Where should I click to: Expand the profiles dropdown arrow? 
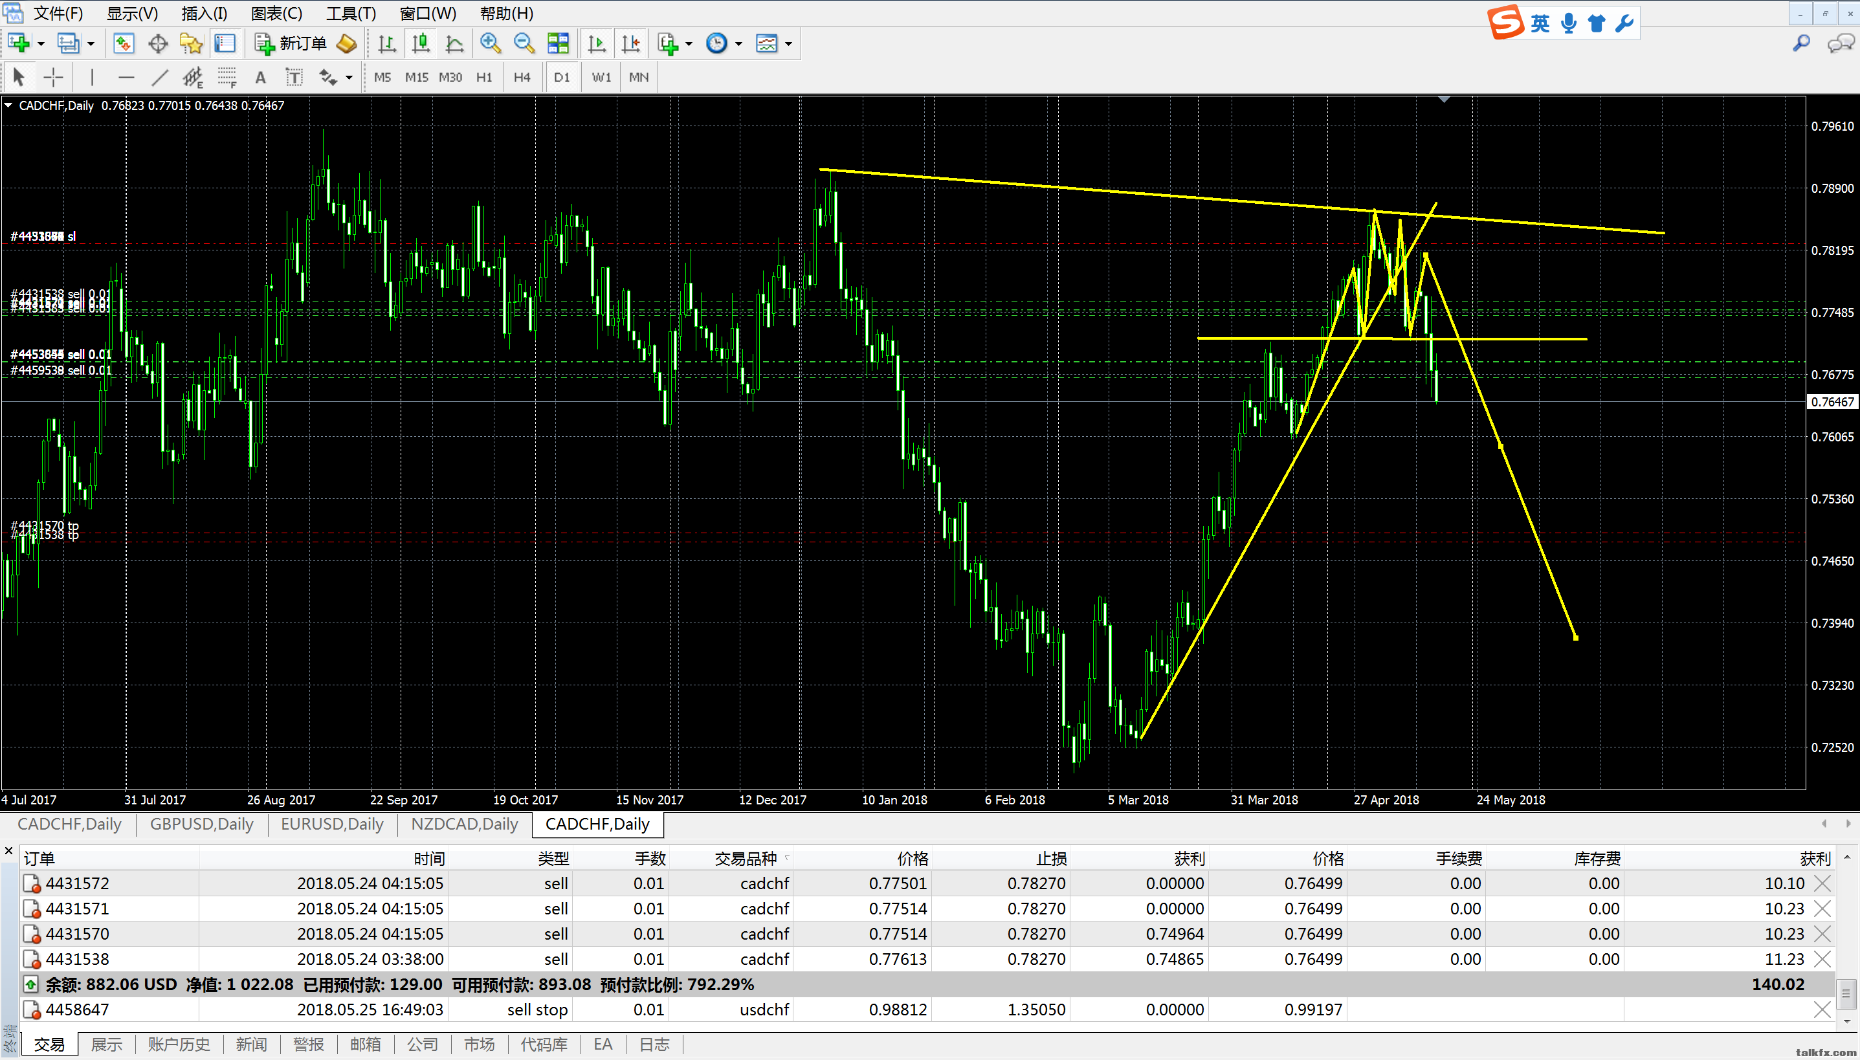coord(91,44)
